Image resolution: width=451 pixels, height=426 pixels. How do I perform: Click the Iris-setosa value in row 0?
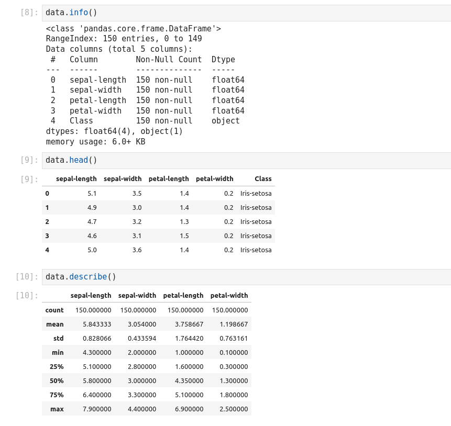point(256,194)
